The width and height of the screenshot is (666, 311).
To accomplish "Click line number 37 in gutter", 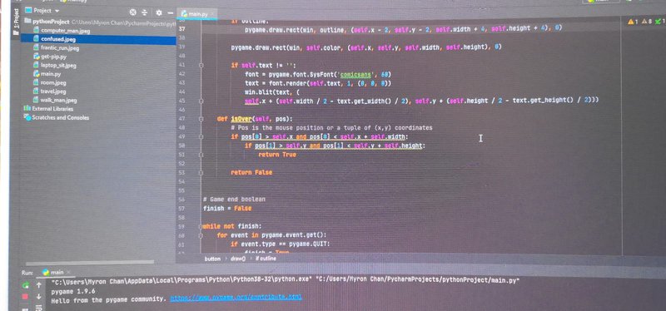I will click(x=182, y=29).
